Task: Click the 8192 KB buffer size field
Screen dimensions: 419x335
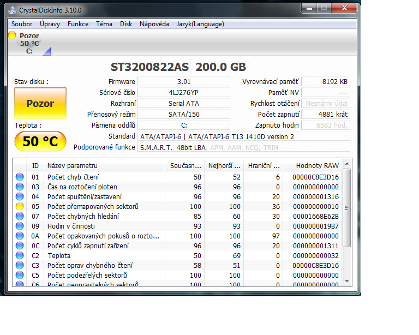Action: point(326,81)
